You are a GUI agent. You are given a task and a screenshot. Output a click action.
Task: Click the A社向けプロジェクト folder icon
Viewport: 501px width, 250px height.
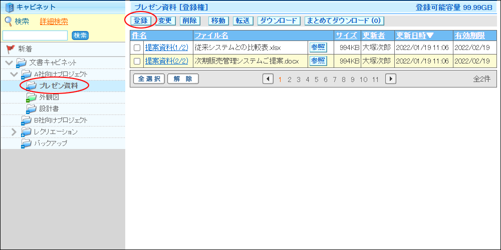pyautogui.click(x=26, y=74)
